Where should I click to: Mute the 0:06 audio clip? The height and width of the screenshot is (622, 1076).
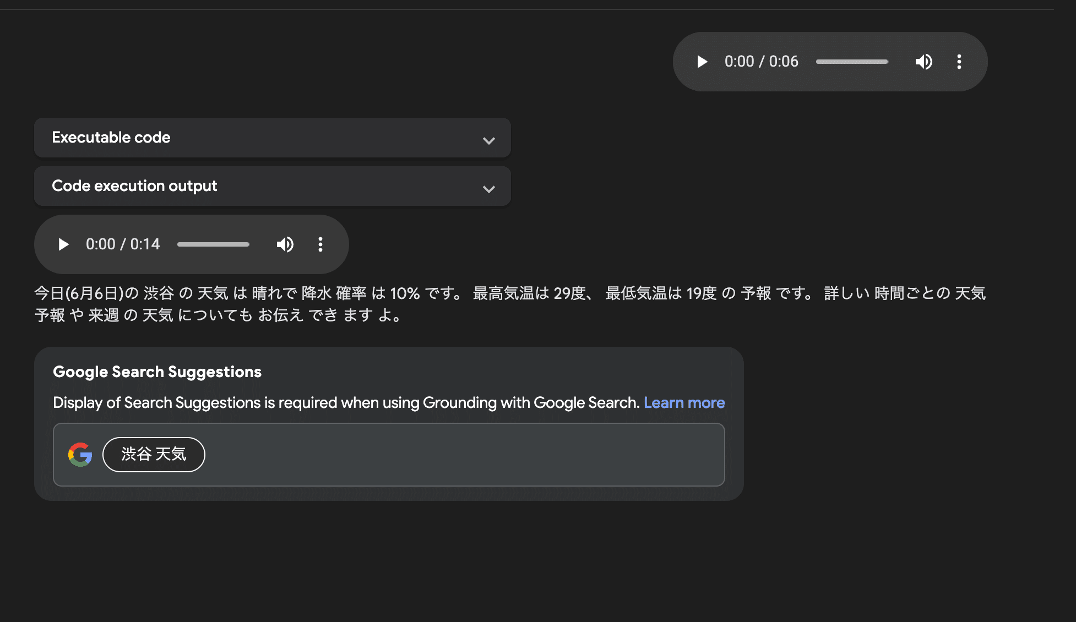(923, 62)
